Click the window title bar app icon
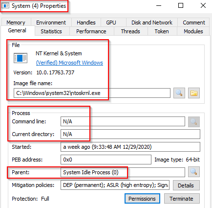The width and height of the screenshot is (212, 208). [5, 6]
